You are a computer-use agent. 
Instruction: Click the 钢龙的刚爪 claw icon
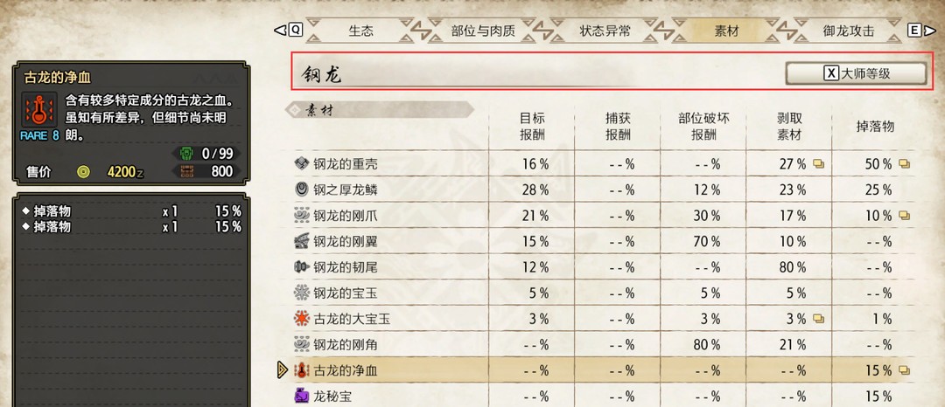[301, 215]
